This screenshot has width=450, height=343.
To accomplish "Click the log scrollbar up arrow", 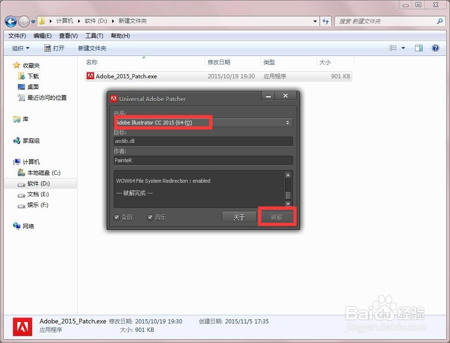I will click(x=288, y=175).
